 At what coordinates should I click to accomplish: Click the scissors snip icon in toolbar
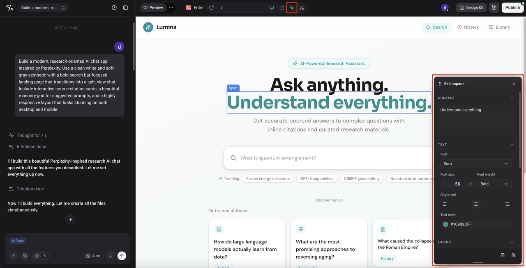click(302, 8)
